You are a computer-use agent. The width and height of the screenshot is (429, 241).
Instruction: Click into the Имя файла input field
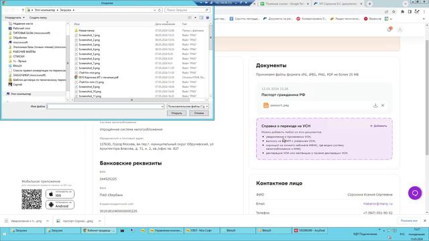click(x=104, y=106)
